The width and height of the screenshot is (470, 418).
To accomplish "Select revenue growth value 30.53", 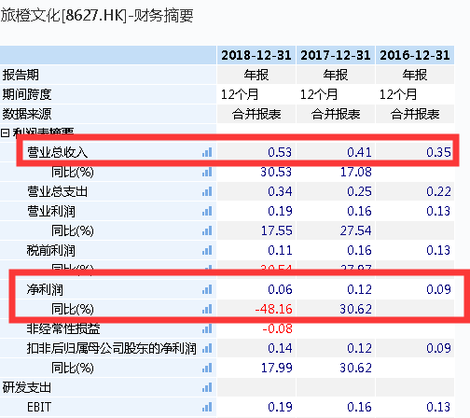I will coord(276,172).
